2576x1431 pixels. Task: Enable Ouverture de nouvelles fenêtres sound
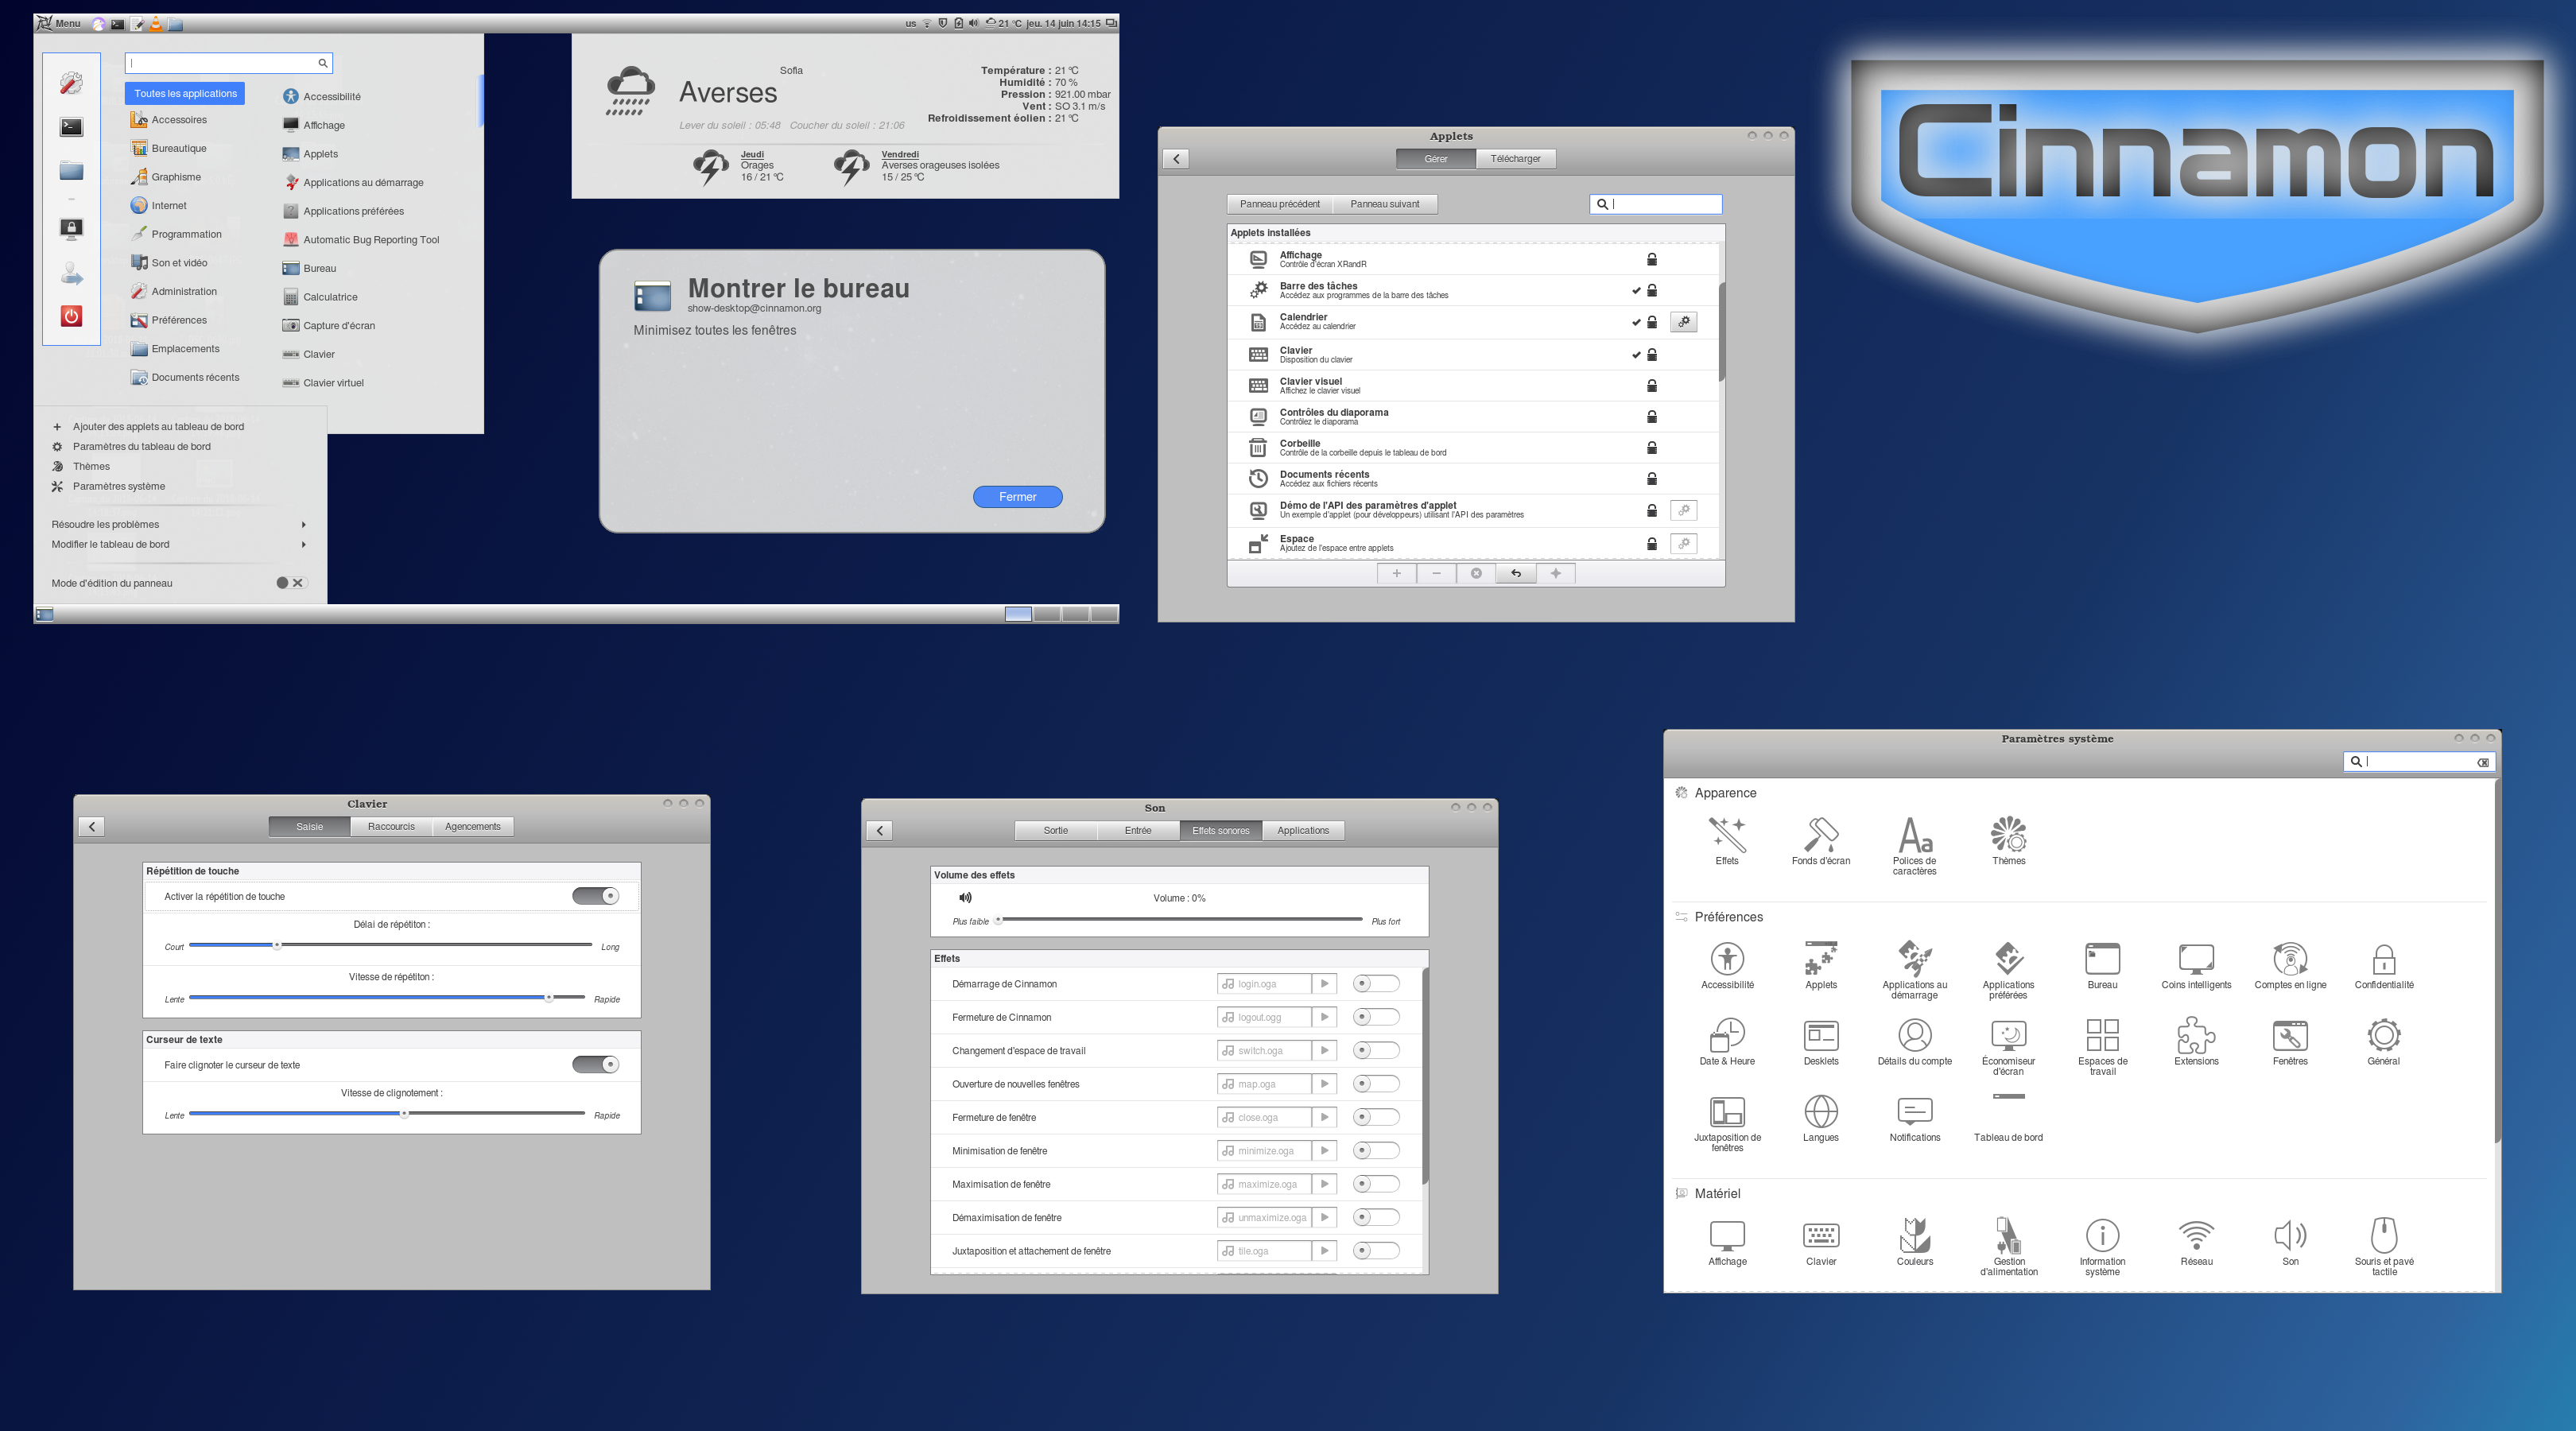[x=1376, y=1084]
